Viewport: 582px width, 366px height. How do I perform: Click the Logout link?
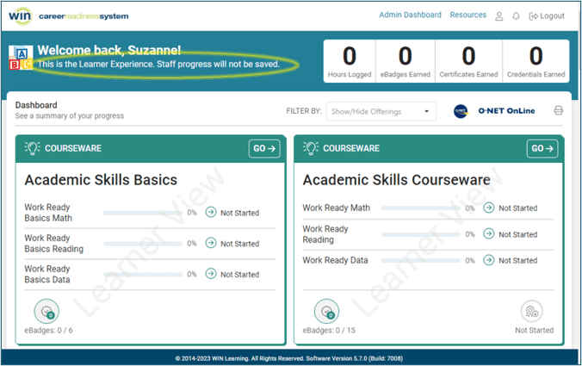pyautogui.click(x=547, y=16)
